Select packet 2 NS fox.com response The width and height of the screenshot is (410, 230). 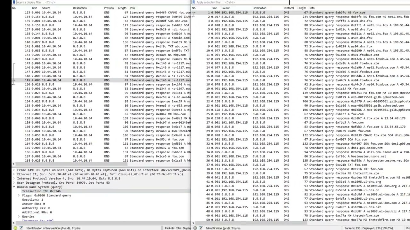[301, 17]
